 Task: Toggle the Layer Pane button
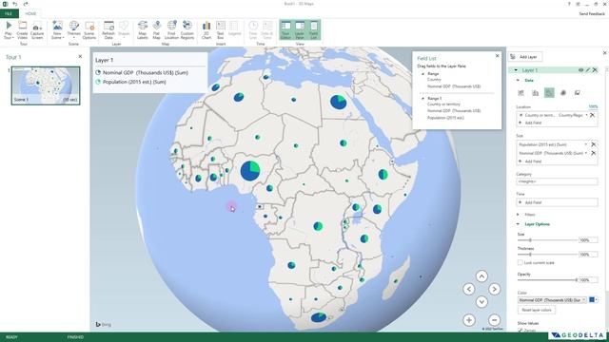pyautogui.click(x=300, y=29)
